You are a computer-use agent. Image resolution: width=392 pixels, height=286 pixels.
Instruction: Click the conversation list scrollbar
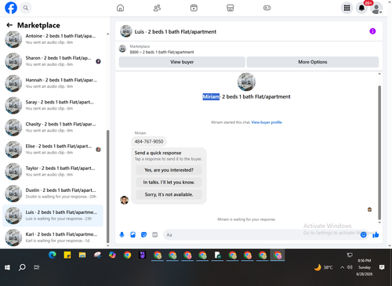point(107,186)
